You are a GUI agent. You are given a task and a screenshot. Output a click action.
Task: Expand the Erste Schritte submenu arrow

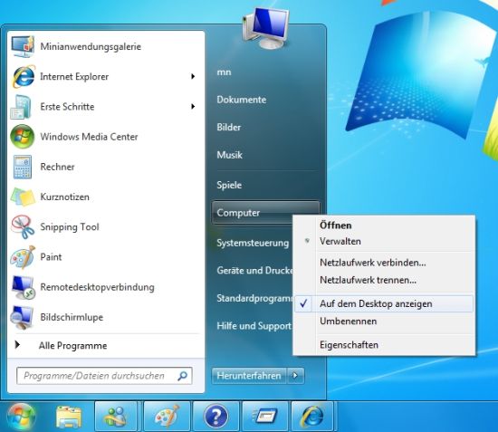(193, 107)
